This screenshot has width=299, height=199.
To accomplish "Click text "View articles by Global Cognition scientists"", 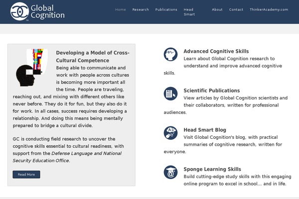I will 231,98.
